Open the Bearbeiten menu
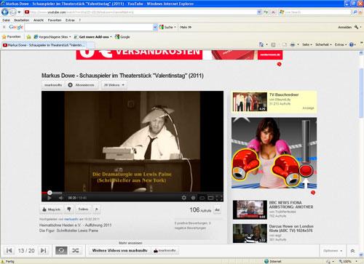The image size is (364, 264). [22, 20]
